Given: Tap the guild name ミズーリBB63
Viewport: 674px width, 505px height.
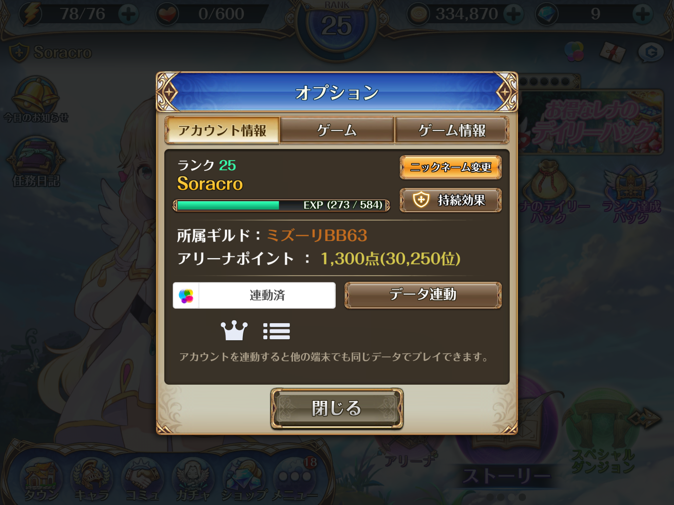Looking at the screenshot, I should (x=317, y=235).
